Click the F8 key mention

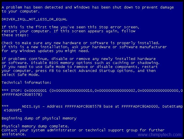(52, 71)
